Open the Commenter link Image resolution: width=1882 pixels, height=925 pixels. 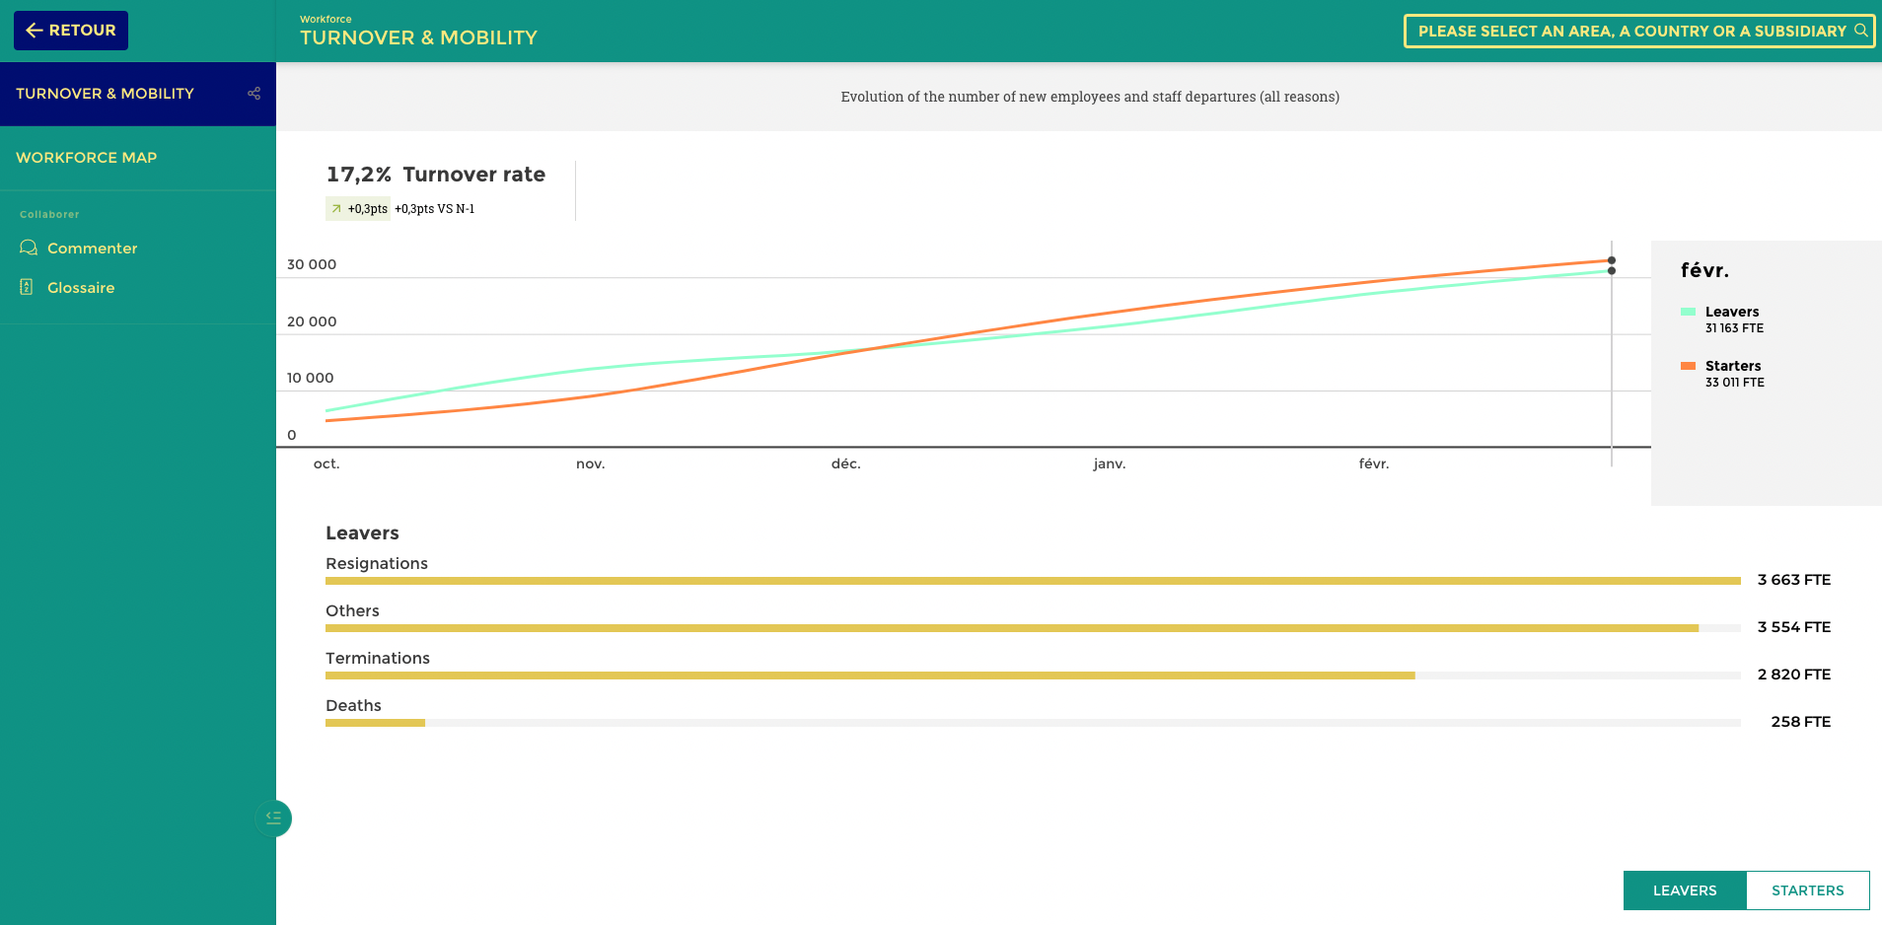[x=92, y=249]
